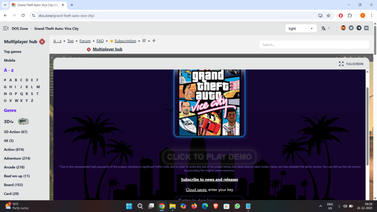Select the Action (874) genre
The image size is (377, 212).
tap(14, 149)
